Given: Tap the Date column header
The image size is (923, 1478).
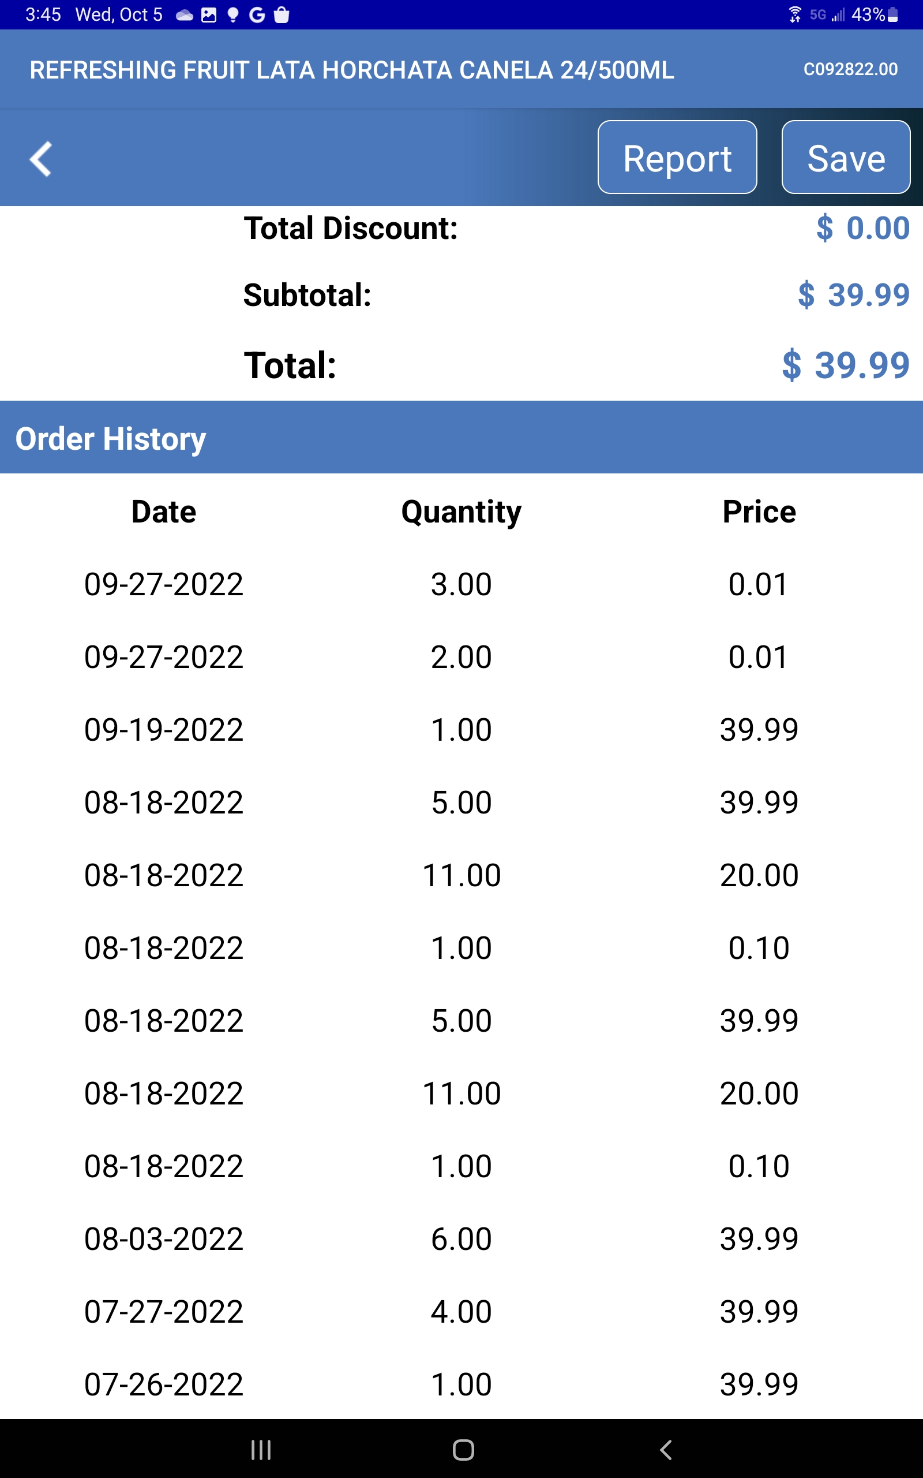Looking at the screenshot, I should 164,512.
